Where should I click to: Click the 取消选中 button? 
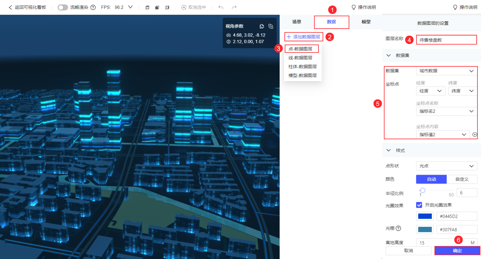point(194,7)
